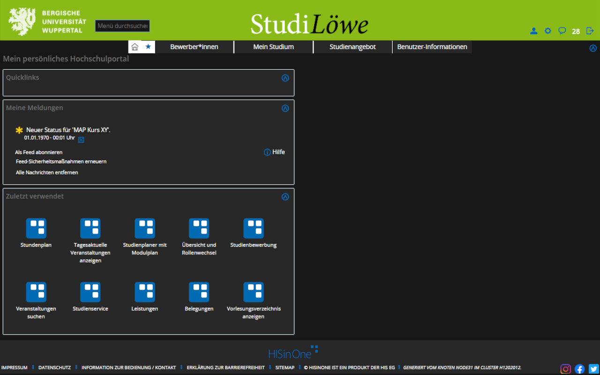Screen dimensions: 600x375
Task: Click the Hilfe info icon
Action: [x=267, y=152]
